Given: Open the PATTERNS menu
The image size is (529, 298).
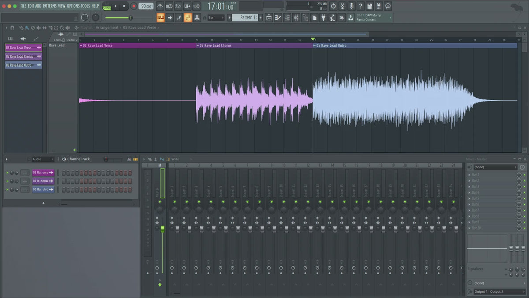Looking at the screenshot, I should click(49, 6).
